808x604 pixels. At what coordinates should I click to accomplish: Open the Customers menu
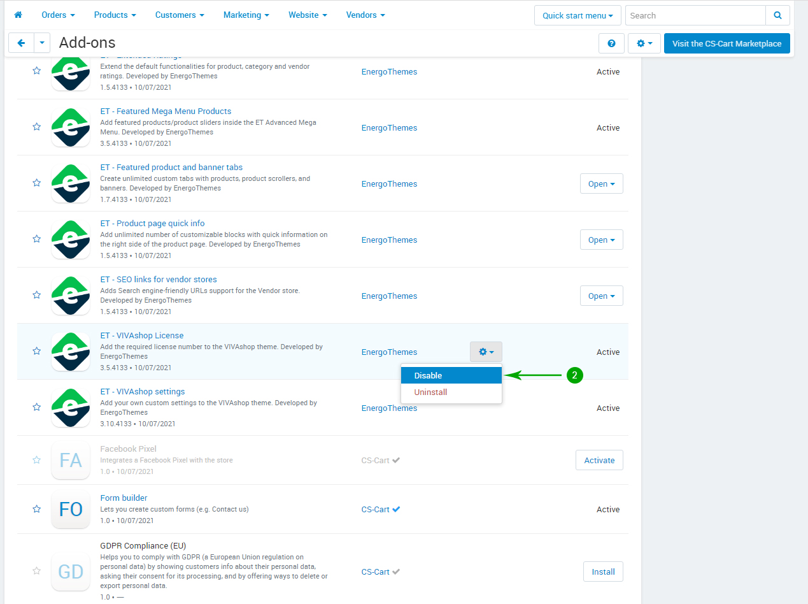[x=180, y=15]
